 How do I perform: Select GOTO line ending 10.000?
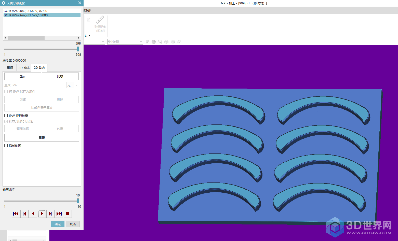coord(42,15)
